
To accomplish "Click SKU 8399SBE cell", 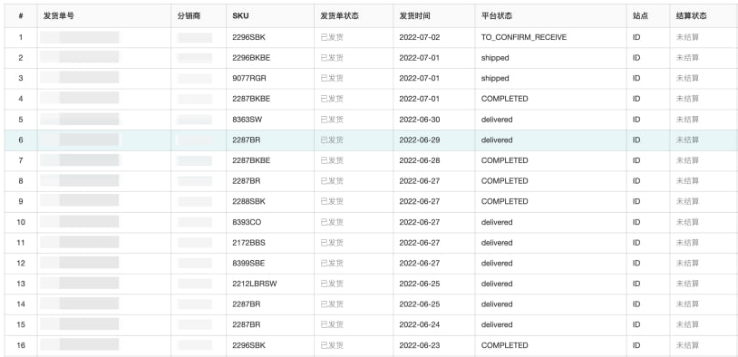I will 248,263.
